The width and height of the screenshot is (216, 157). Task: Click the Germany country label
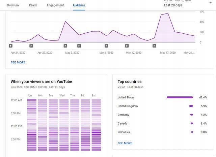click(123, 115)
